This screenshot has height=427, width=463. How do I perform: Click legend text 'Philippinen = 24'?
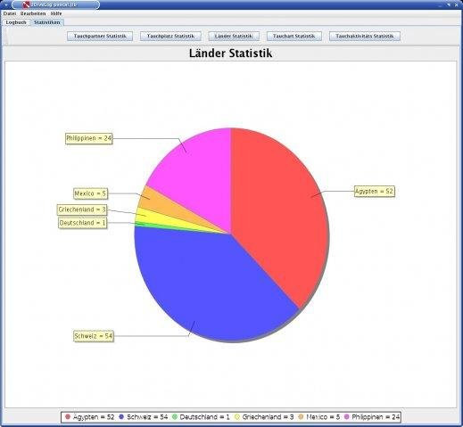pos(376,417)
